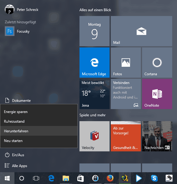Open the Jena weather tile
The height and width of the screenshot is (184, 177).
95,94
